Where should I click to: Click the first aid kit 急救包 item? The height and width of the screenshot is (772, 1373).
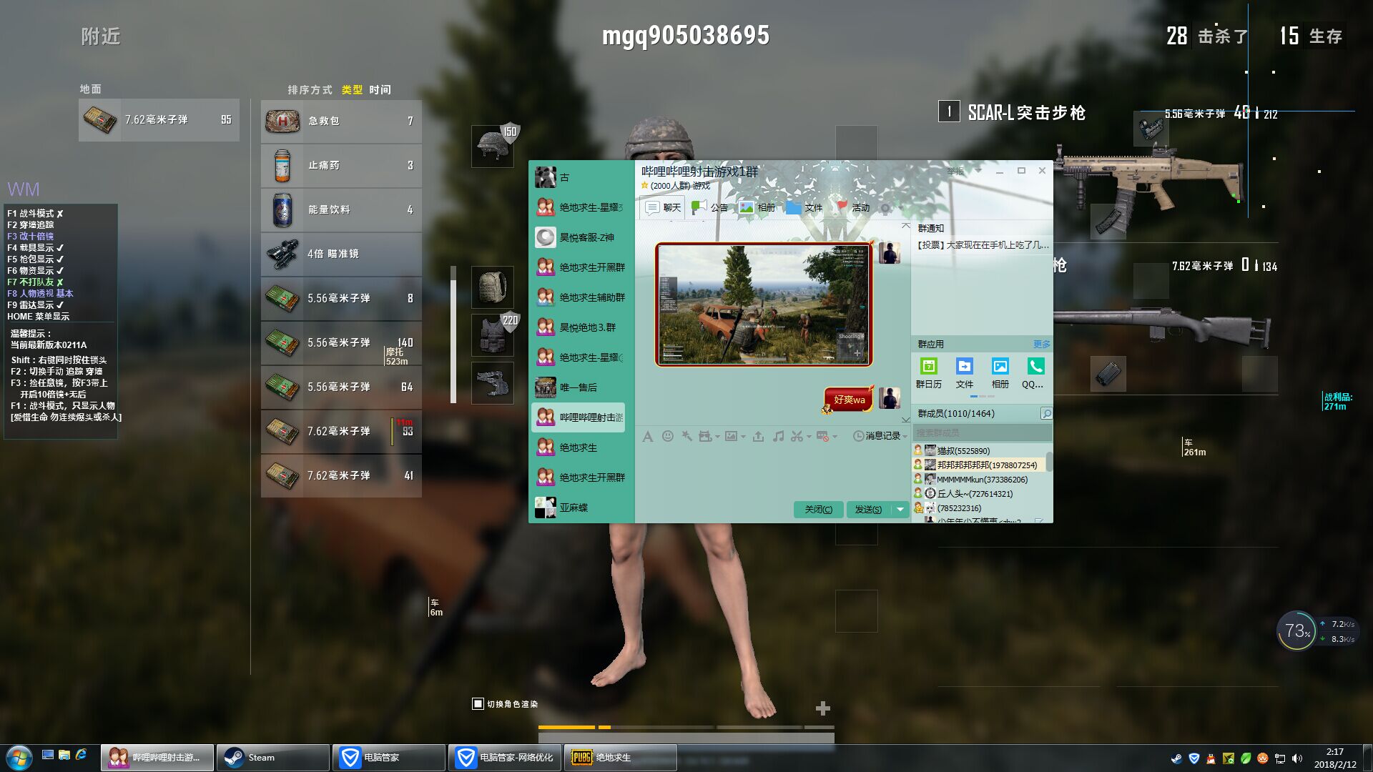341,121
